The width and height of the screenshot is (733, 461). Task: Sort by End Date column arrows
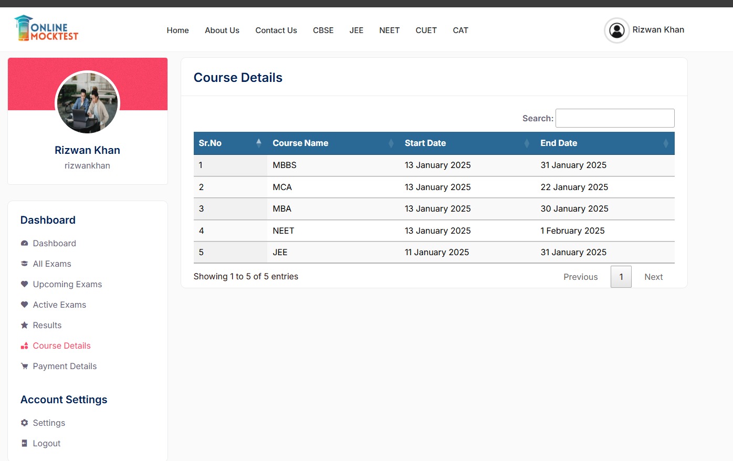tap(665, 143)
